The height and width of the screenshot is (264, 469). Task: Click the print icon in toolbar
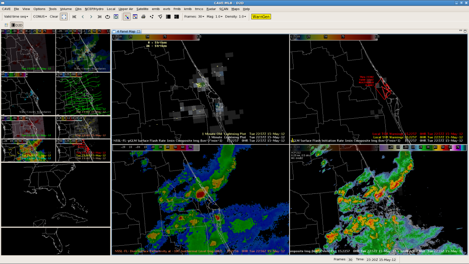[x=143, y=16]
